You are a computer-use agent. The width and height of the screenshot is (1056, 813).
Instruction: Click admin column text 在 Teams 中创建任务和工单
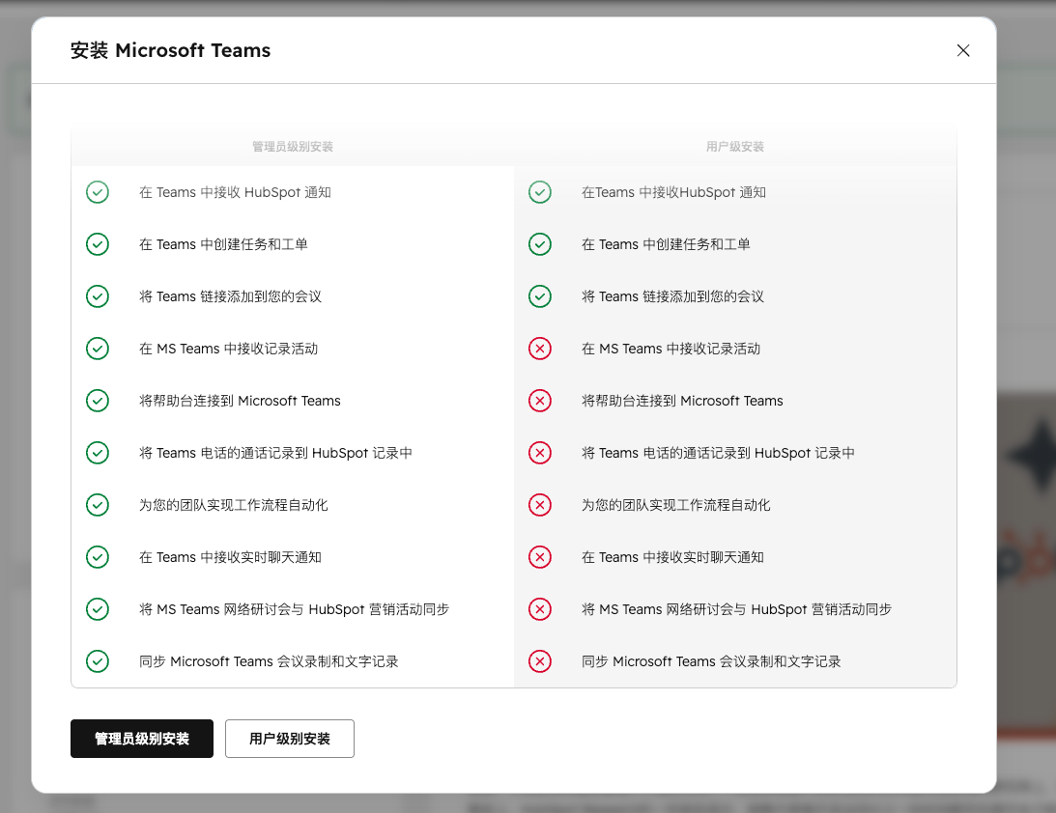(x=223, y=244)
